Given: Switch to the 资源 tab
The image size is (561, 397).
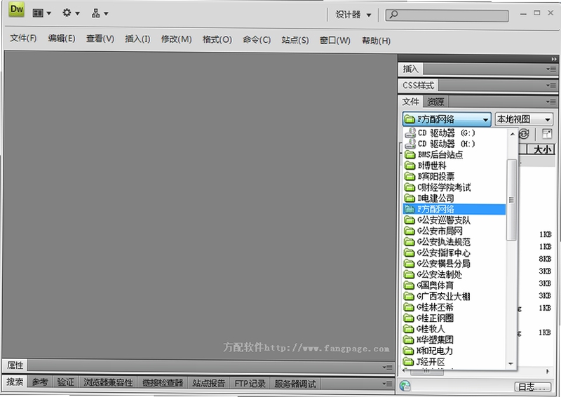Looking at the screenshot, I should 435,102.
